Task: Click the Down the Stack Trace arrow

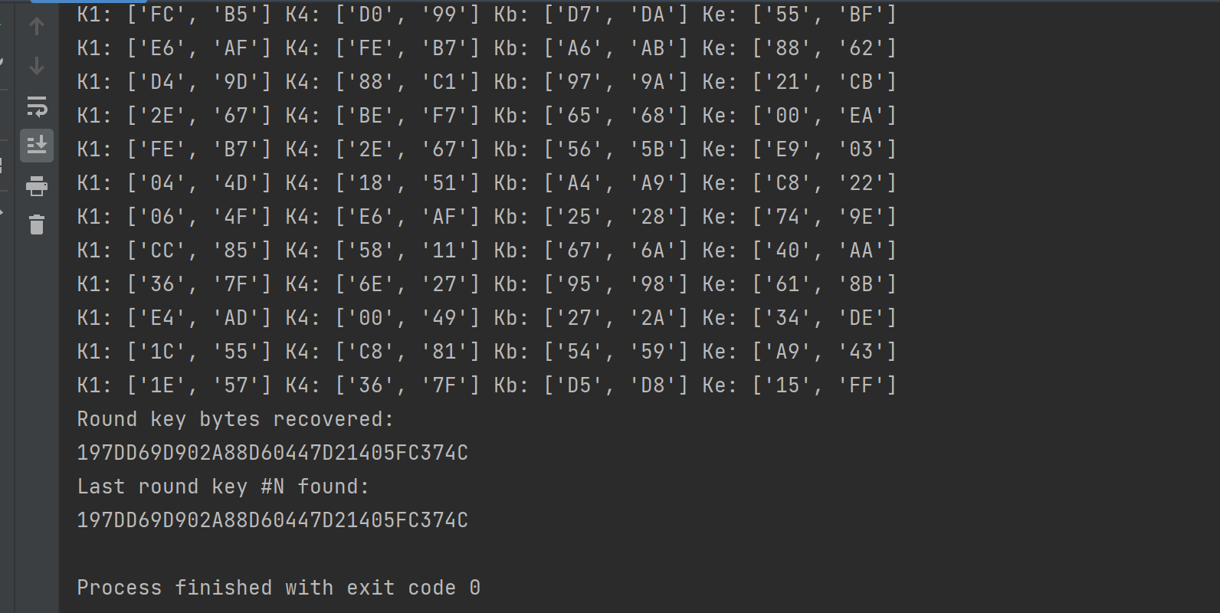Action: (36, 67)
